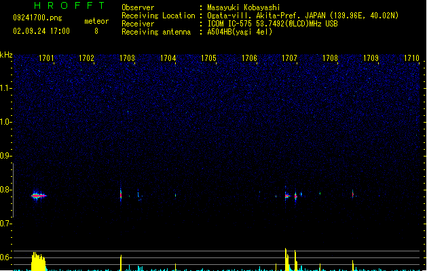Click the kHz axis unit label
427x271 pixels.
coord(6,55)
